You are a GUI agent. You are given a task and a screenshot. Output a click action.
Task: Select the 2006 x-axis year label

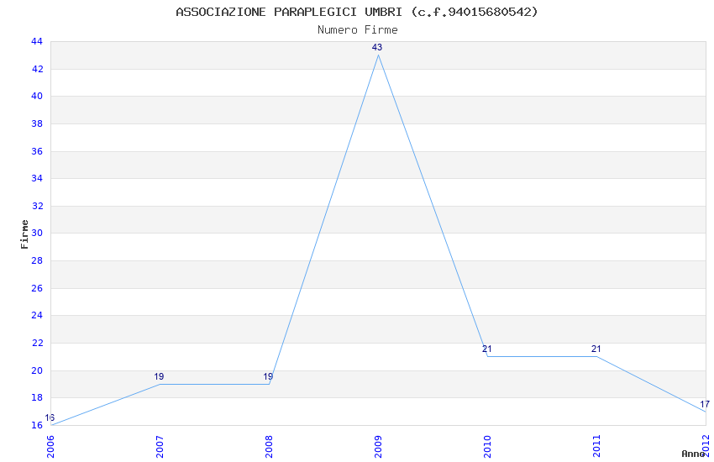50,446
